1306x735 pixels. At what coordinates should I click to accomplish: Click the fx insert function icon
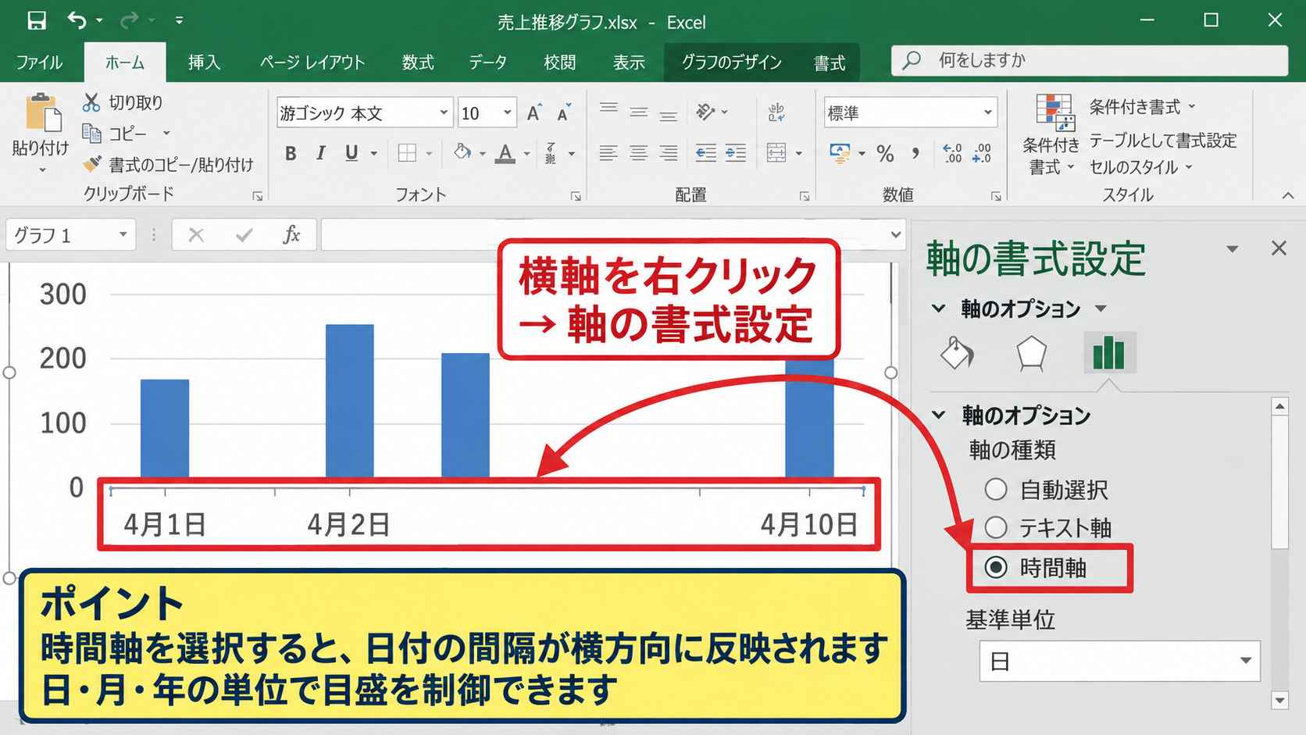click(291, 234)
